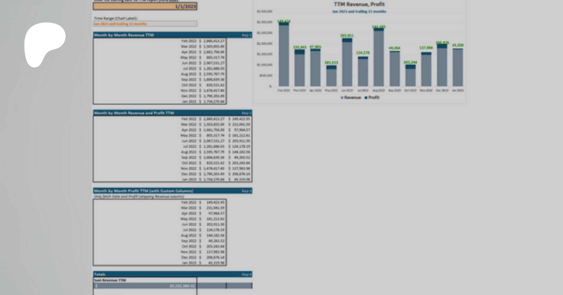Select Jan 2023 profit cell in second table
This screenshot has width=563, height=295.
point(241,179)
